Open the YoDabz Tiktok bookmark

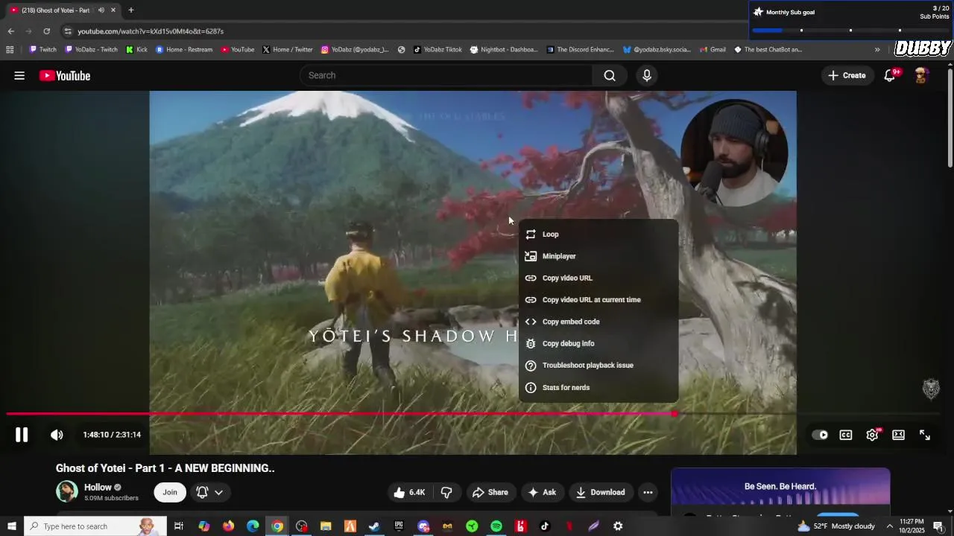pyautogui.click(x=437, y=50)
